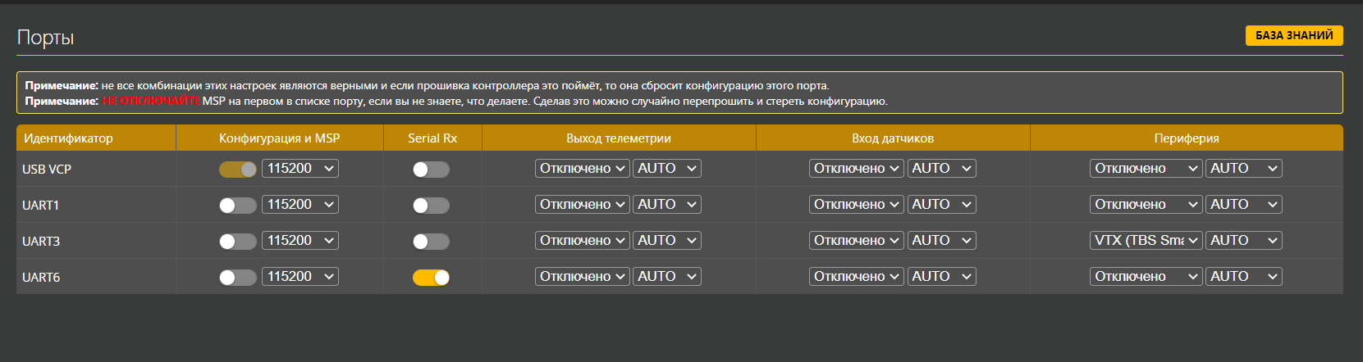Turn on MSP for UART6

click(237, 278)
